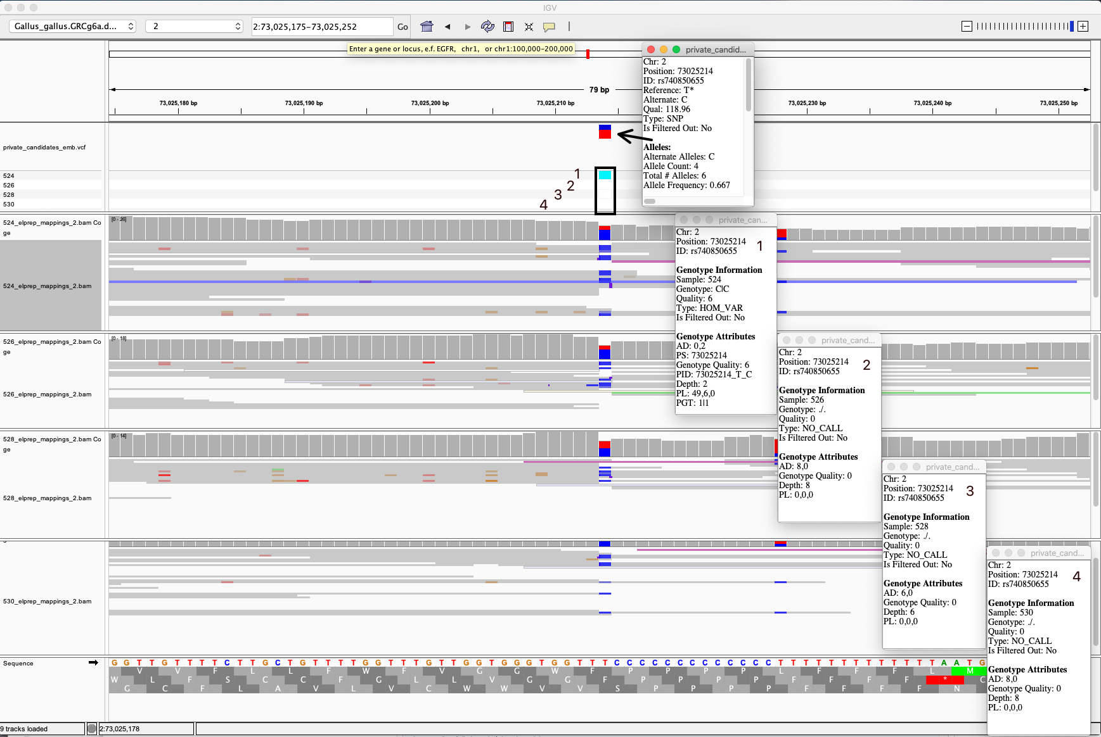Image resolution: width=1101 pixels, height=737 pixels.
Task: Click the forward navigation arrow icon
Action: (468, 27)
